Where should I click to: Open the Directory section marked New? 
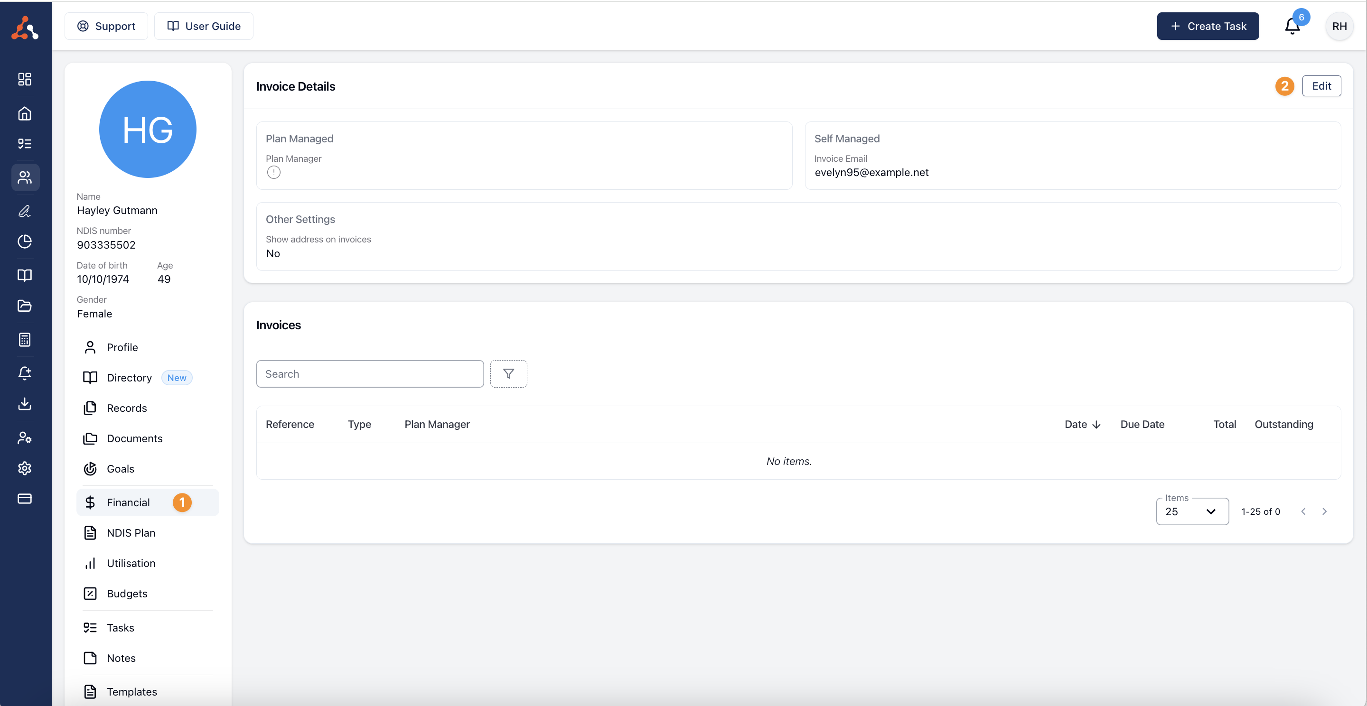click(129, 378)
